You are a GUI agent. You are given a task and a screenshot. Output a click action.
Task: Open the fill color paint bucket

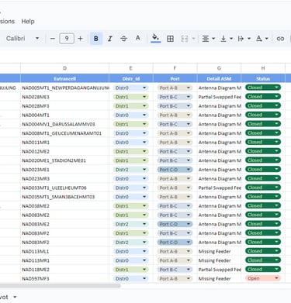(155, 38)
